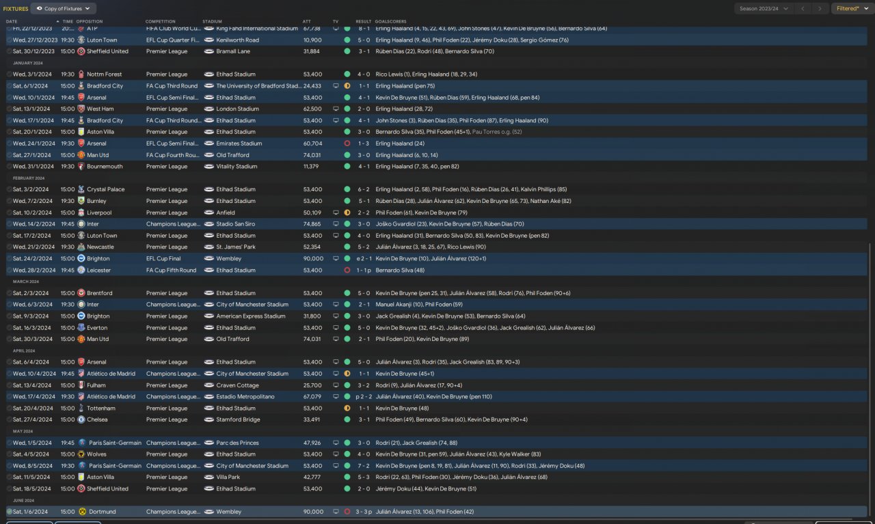The width and height of the screenshot is (875, 524).
Task: Open the Filtered dropdown
Action: click(852, 9)
